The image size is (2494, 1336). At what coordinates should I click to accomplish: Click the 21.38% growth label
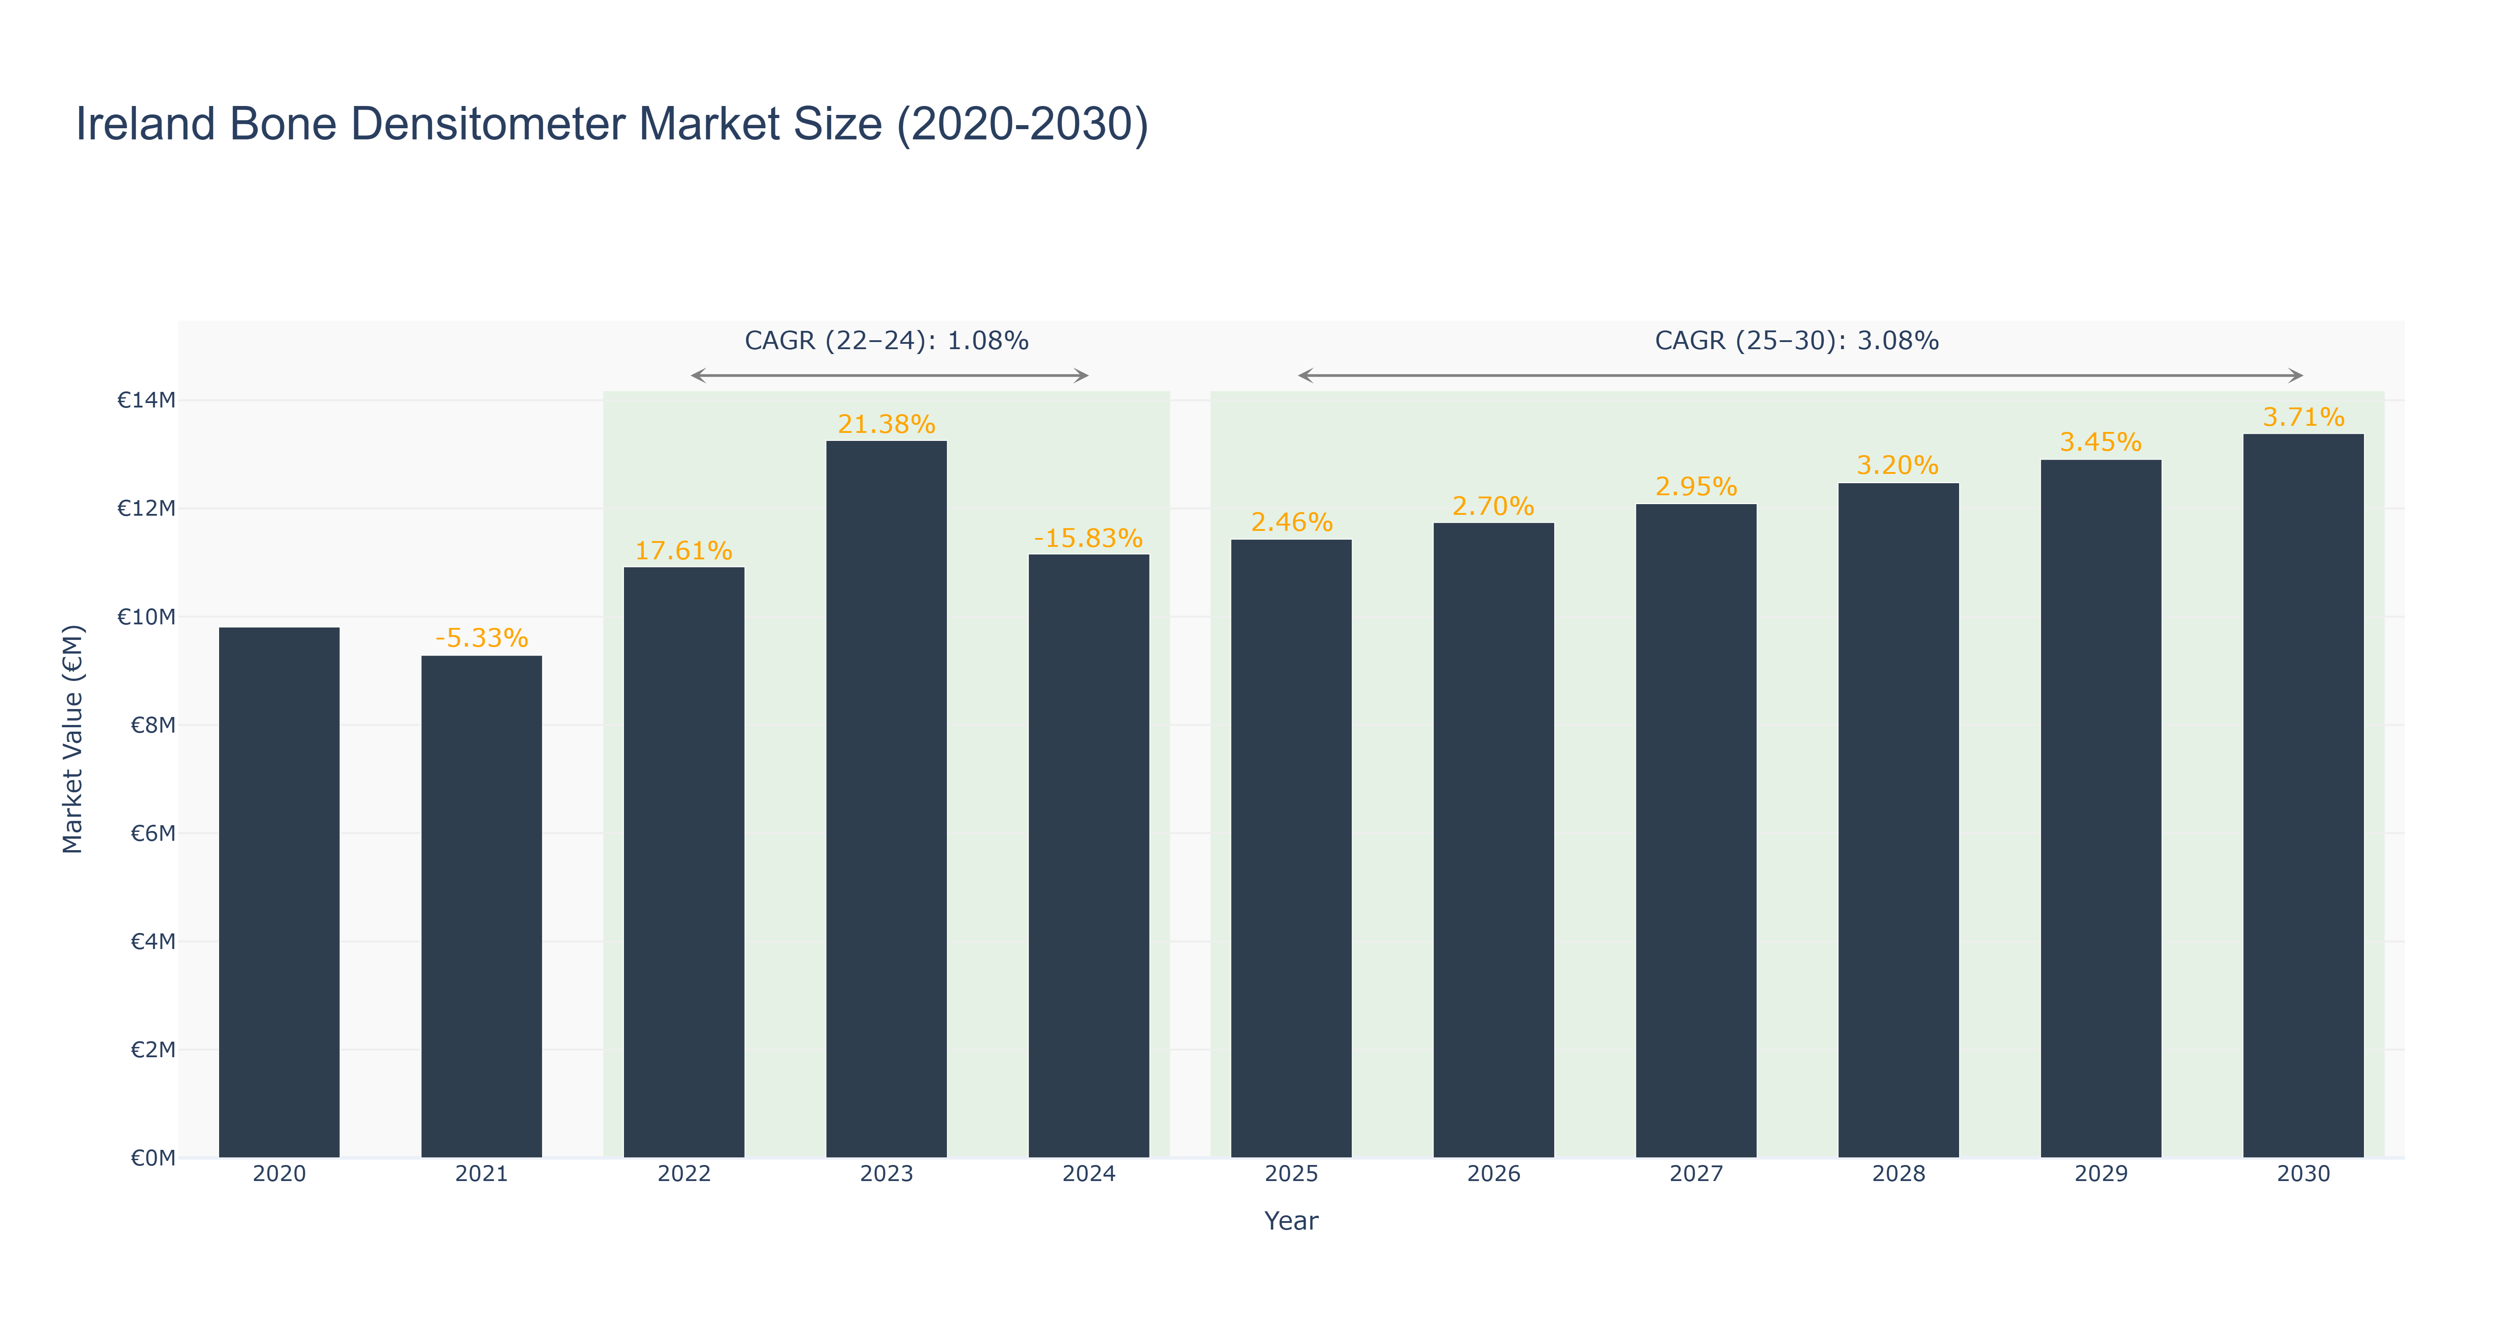coord(886,424)
